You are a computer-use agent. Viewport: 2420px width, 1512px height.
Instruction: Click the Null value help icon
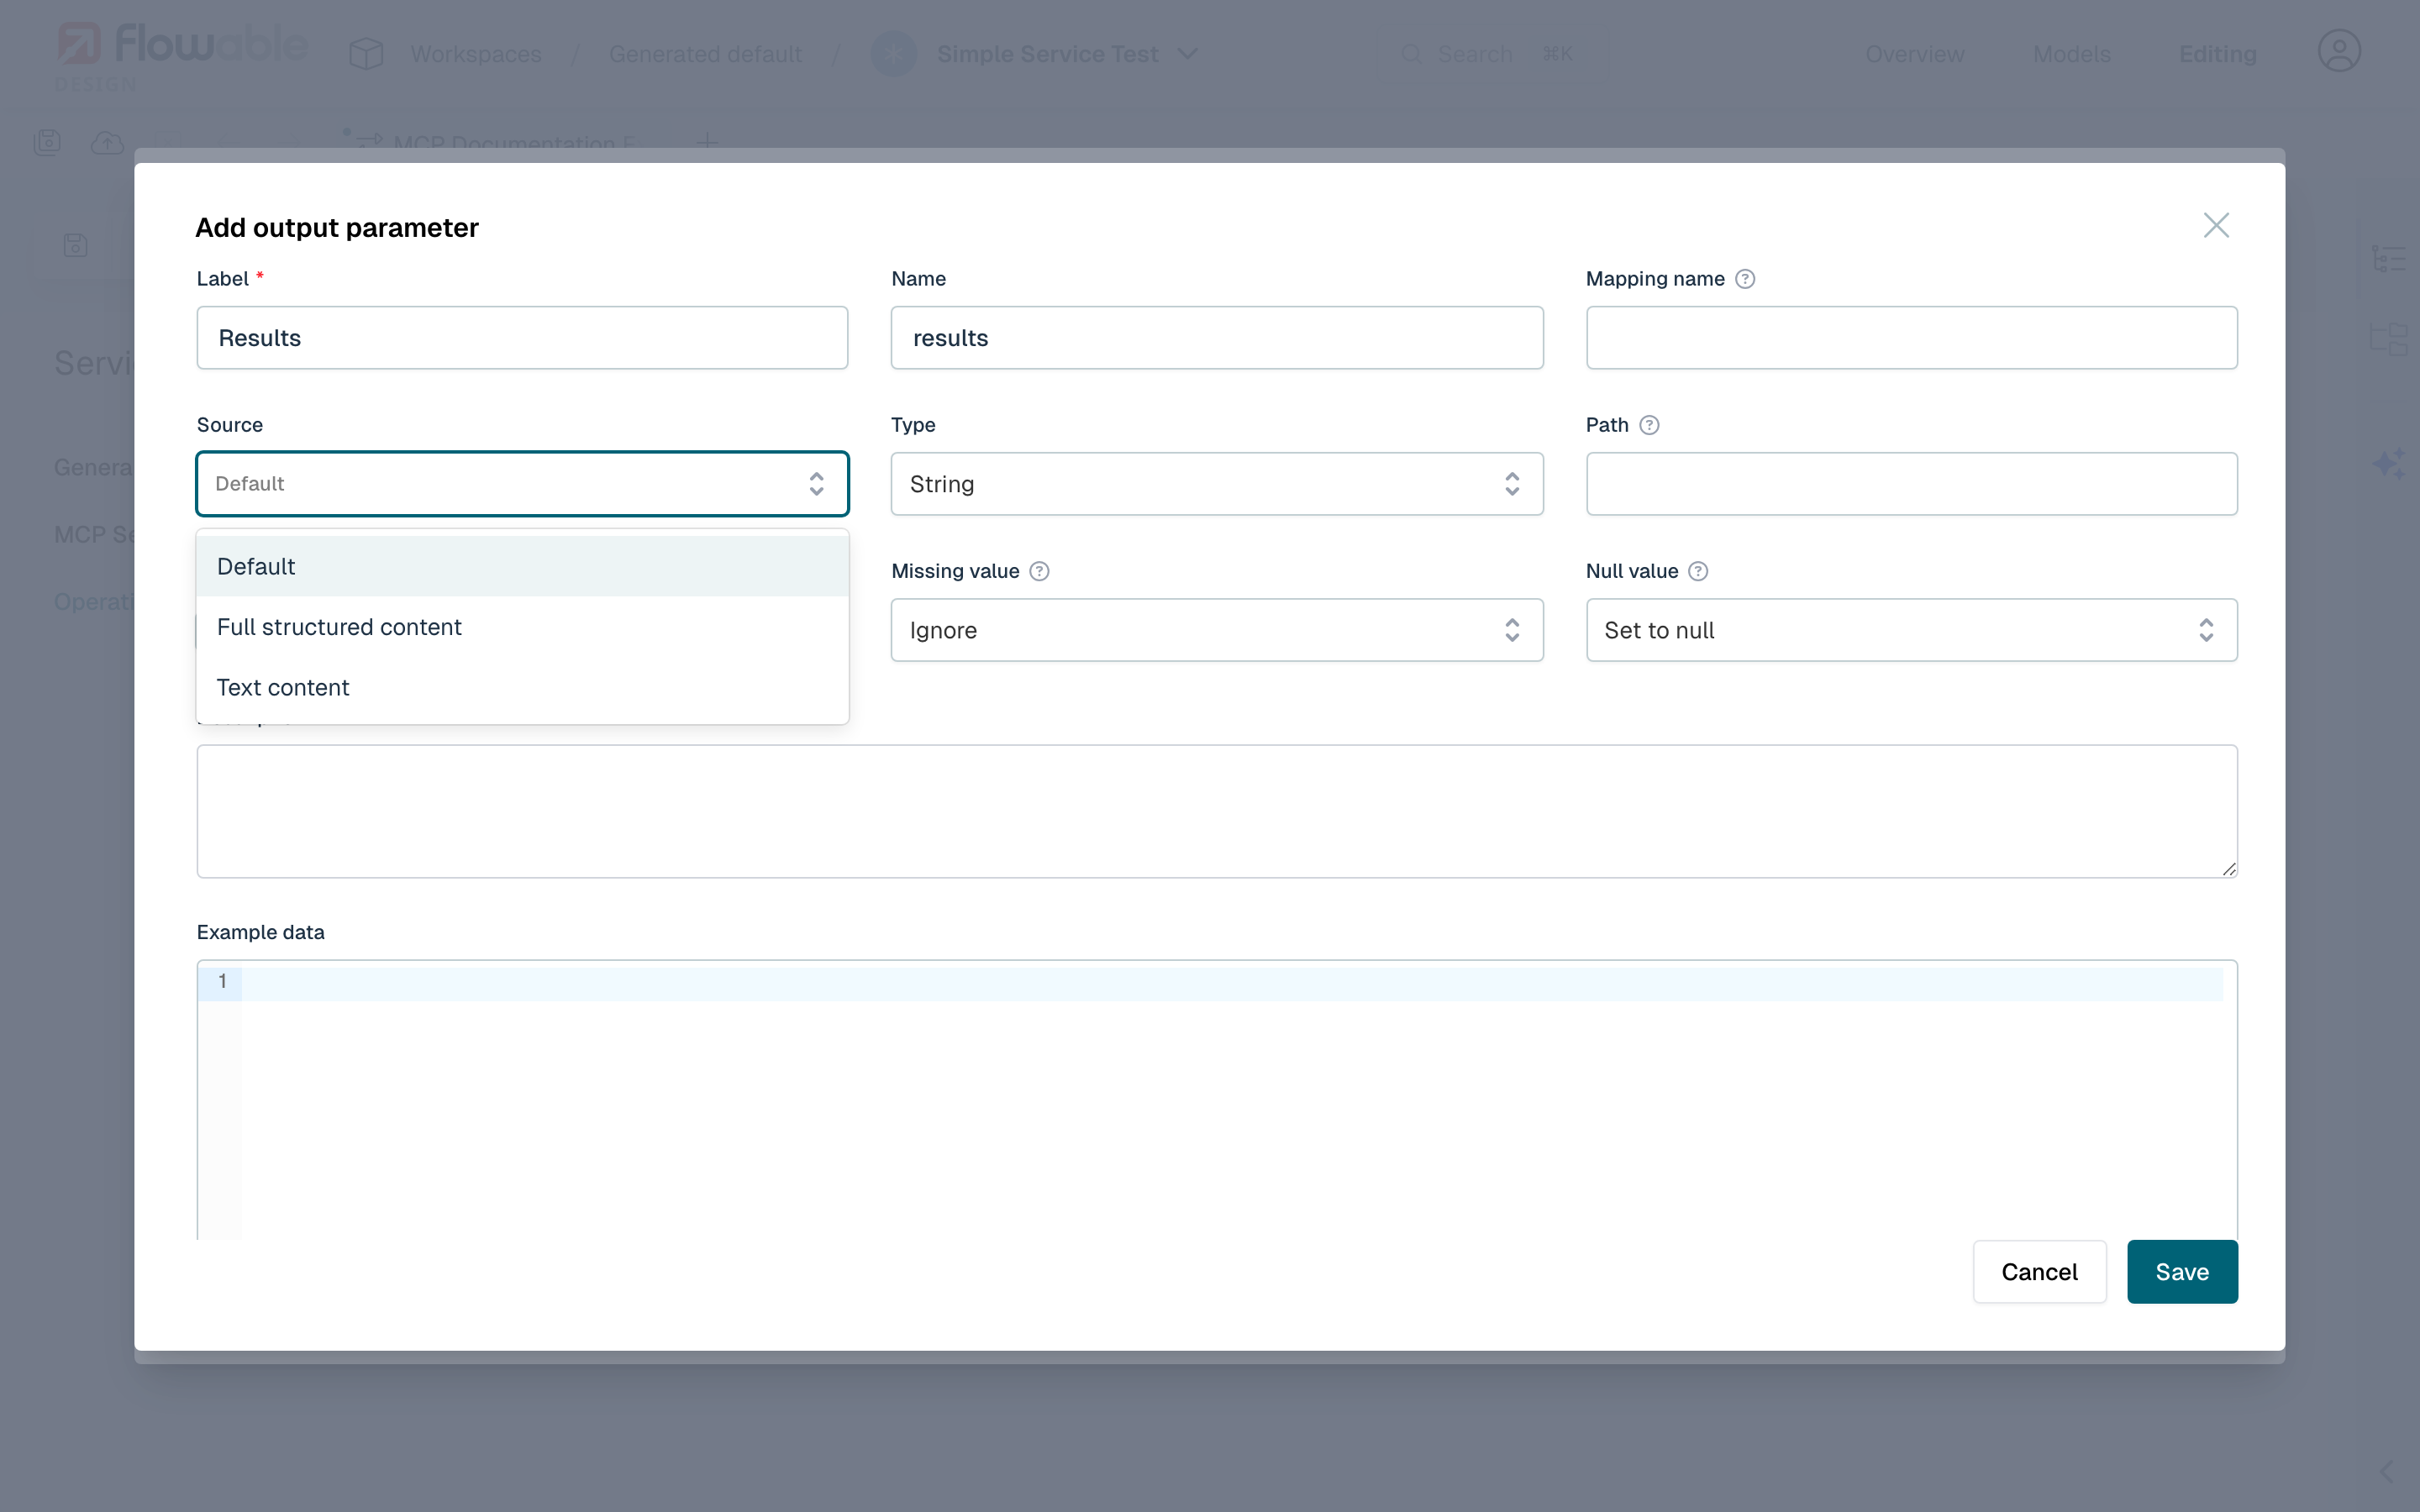[x=1698, y=571]
